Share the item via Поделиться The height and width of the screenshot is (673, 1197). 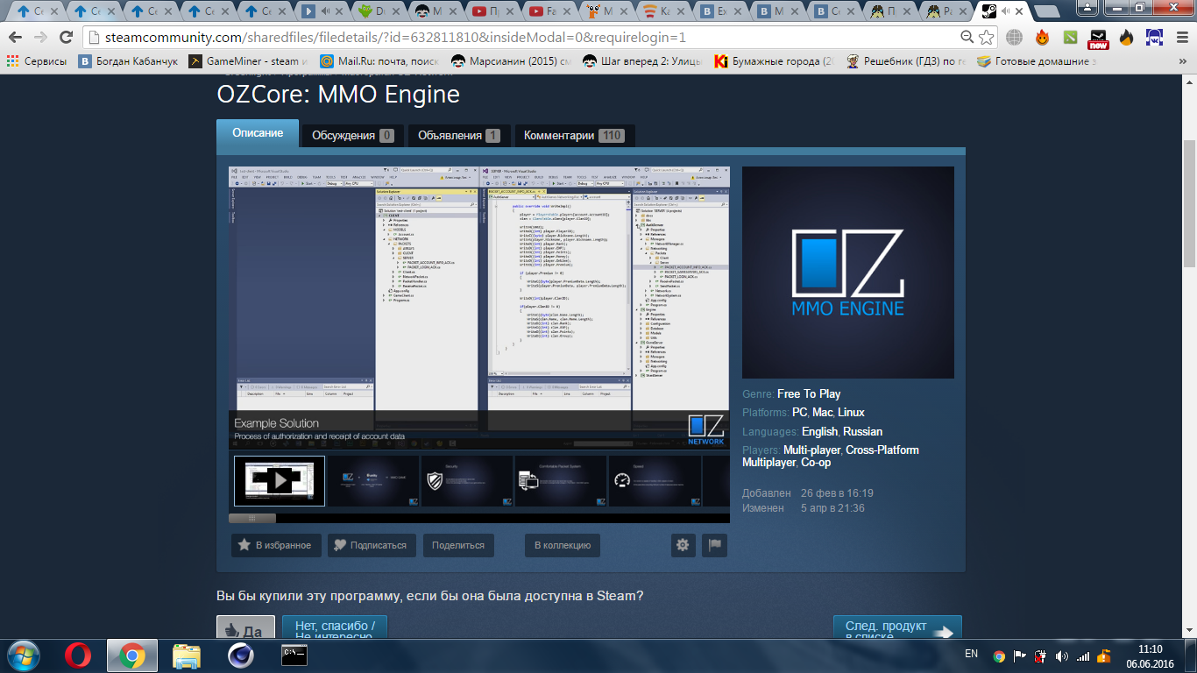458,545
